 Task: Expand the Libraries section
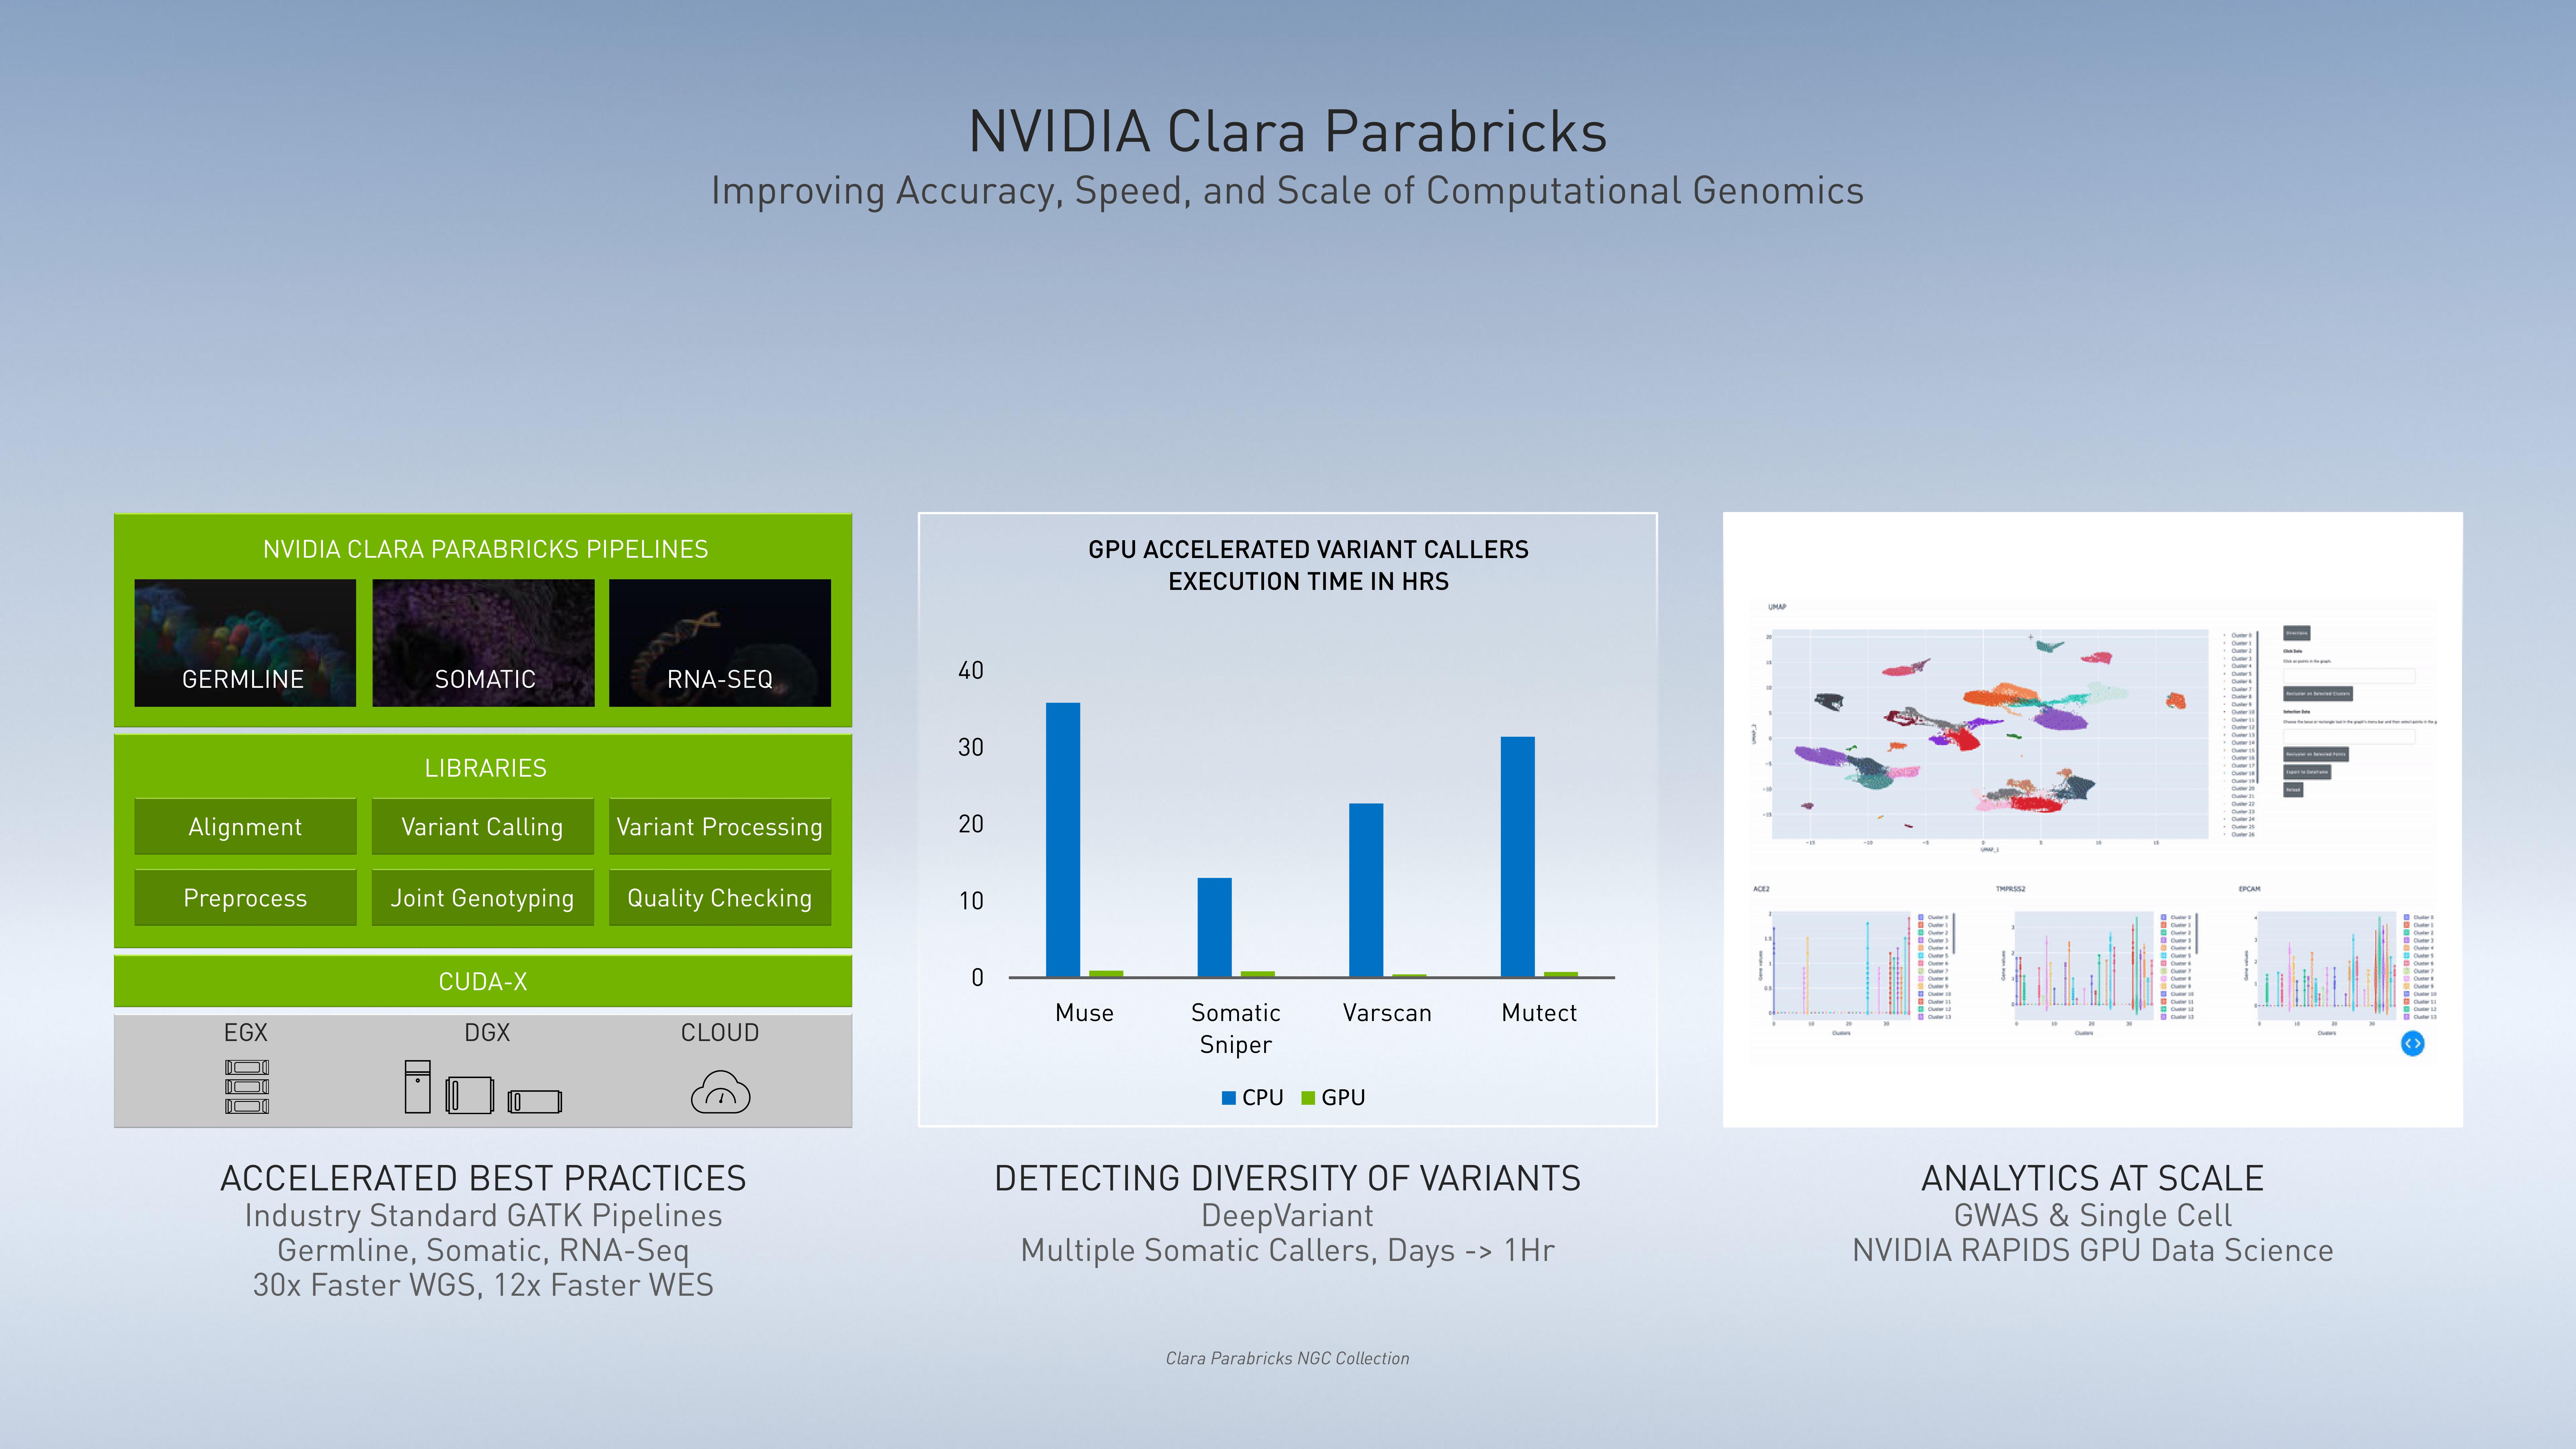487,768
